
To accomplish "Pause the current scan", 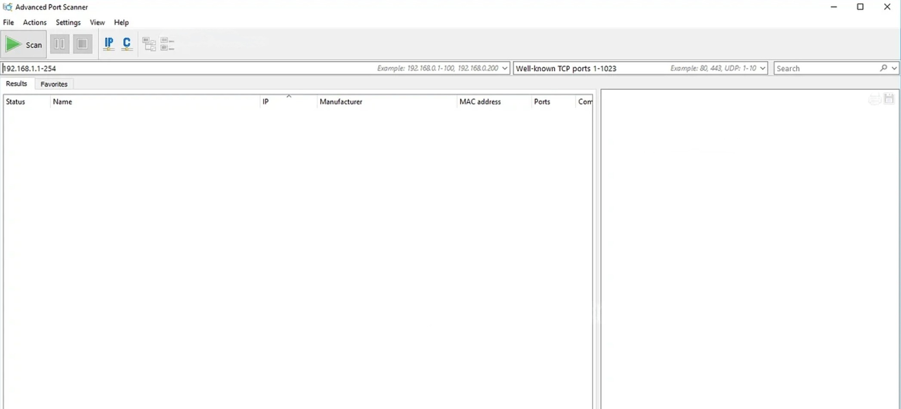I will pos(60,44).
